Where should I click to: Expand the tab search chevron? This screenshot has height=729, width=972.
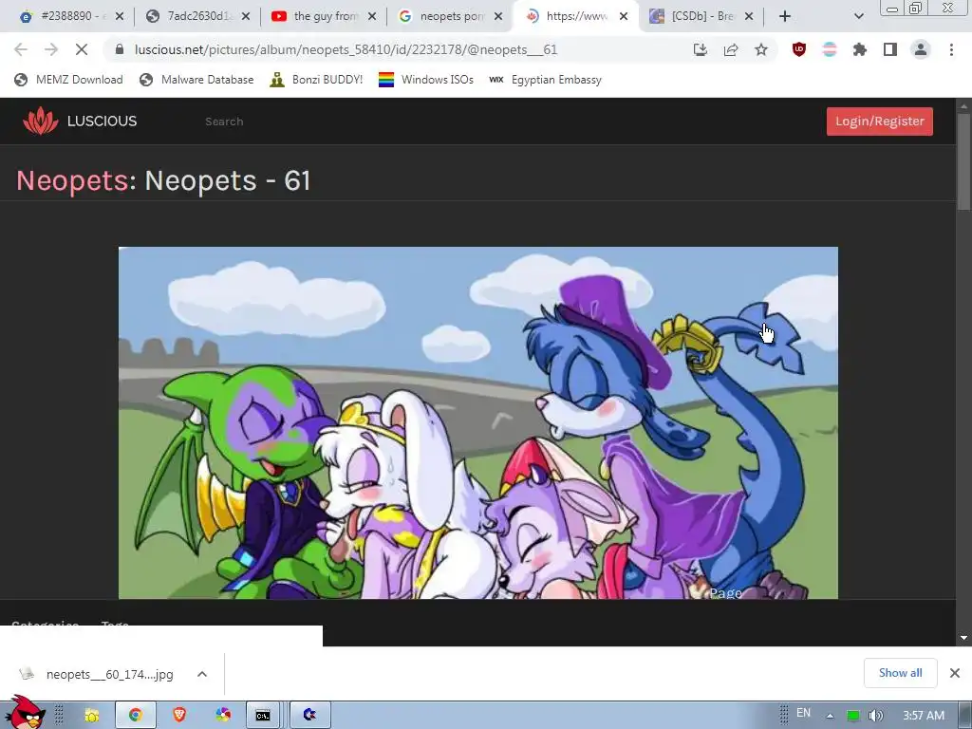tap(858, 16)
